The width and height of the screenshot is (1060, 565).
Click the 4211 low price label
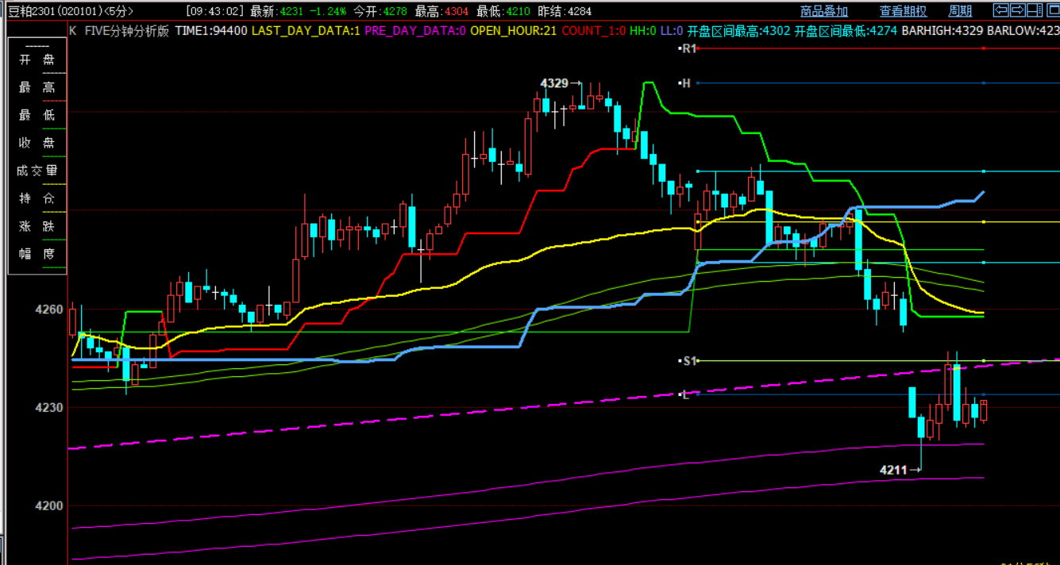(893, 470)
